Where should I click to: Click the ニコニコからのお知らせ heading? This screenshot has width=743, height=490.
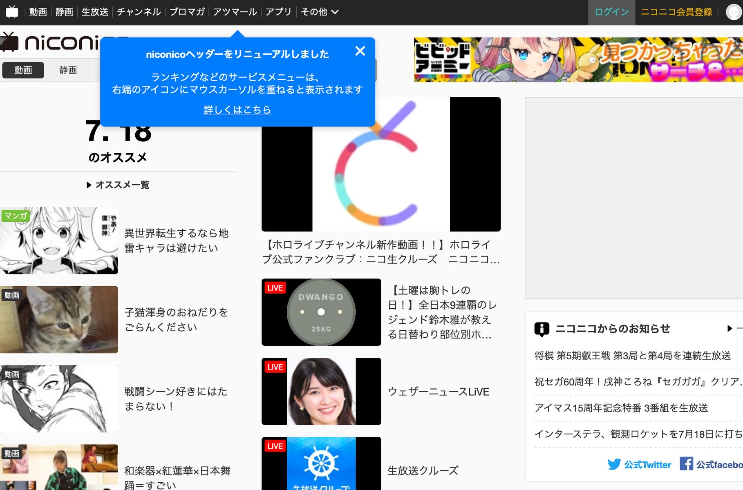coord(613,329)
